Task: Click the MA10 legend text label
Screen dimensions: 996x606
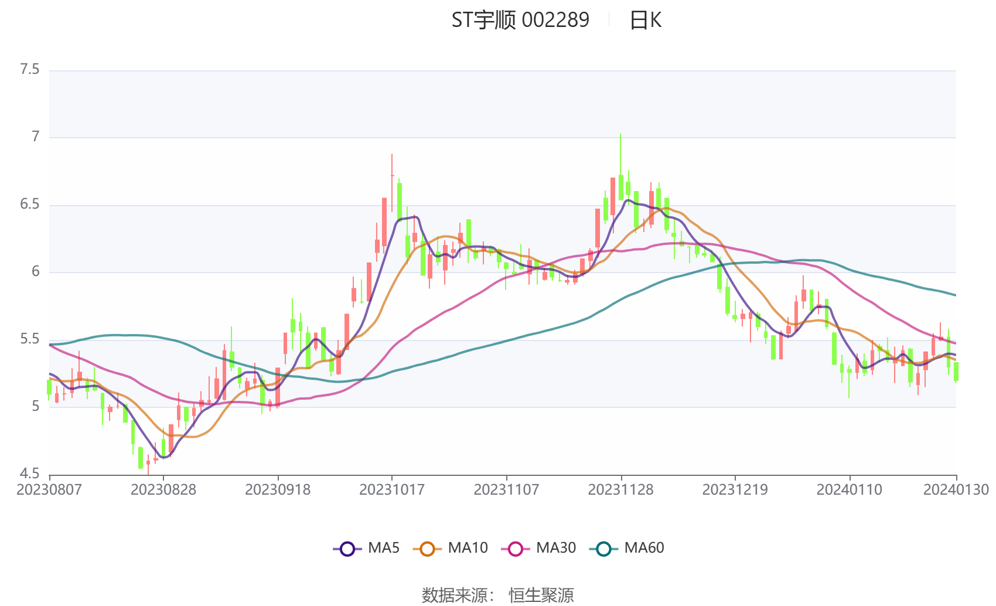Action: click(469, 549)
